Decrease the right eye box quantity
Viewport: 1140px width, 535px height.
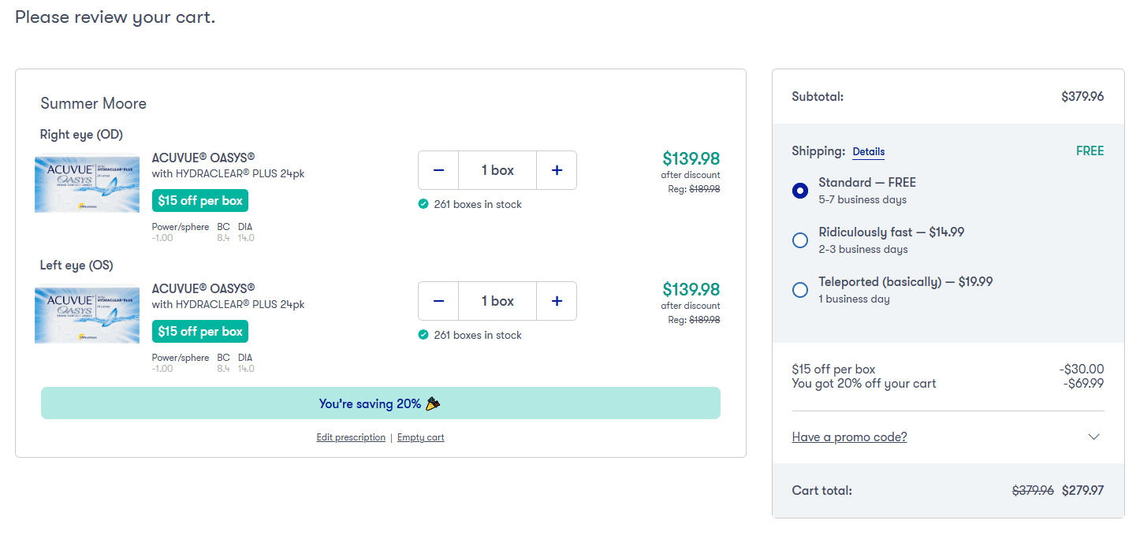pos(438,170)
